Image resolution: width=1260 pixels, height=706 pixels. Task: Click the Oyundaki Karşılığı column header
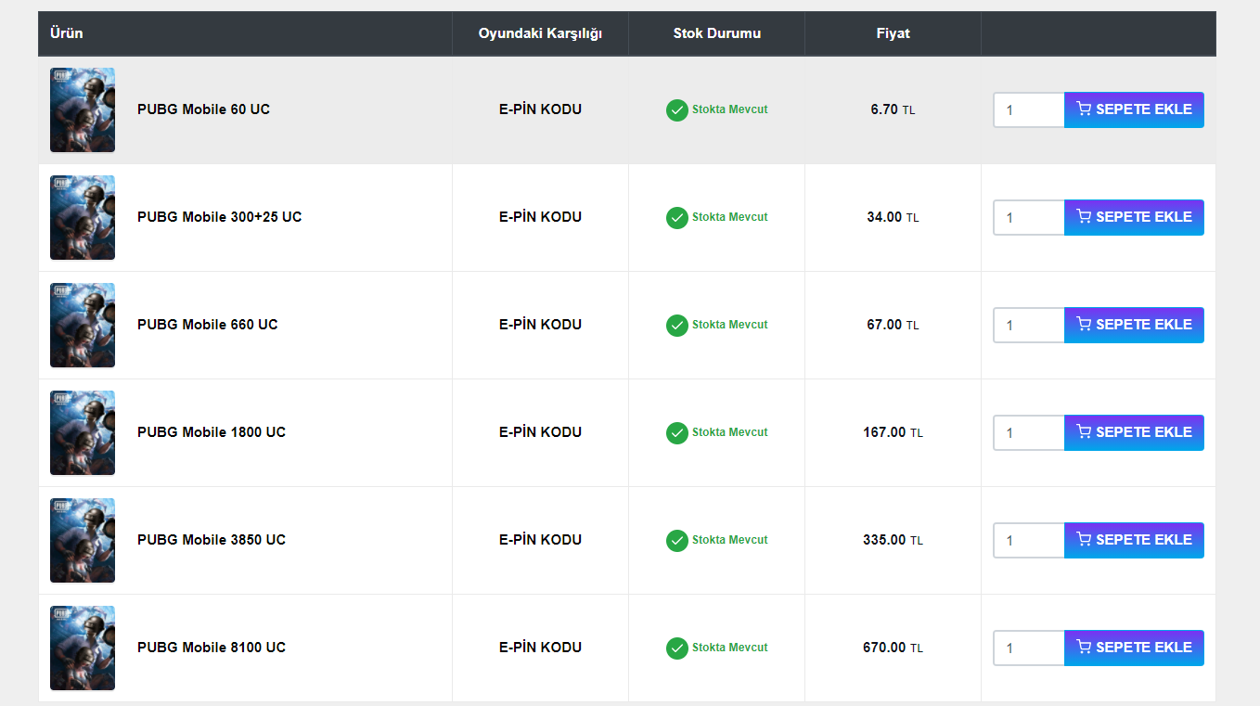coord(540,33)
